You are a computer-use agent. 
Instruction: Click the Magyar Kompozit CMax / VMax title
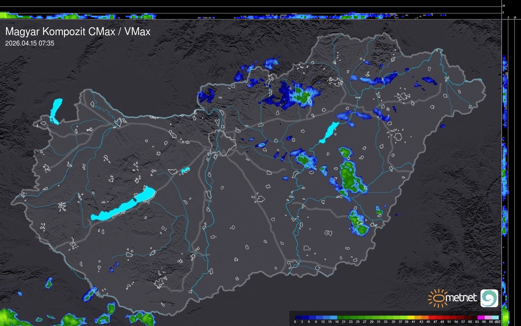(78, 32)
